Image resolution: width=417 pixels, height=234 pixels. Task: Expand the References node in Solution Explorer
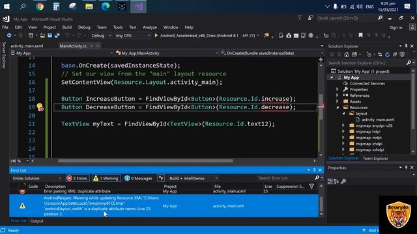[x=338, y=96]
